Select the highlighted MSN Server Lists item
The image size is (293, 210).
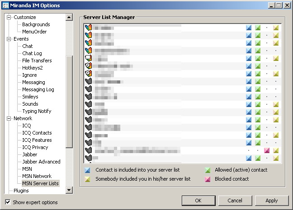point(40,183)
